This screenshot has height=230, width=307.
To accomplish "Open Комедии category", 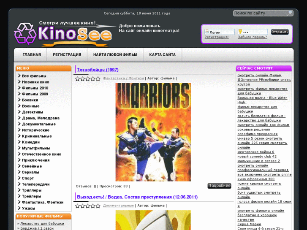I will coord(31,142).
